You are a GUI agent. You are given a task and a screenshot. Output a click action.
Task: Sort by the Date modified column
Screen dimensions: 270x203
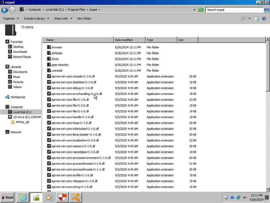[x=129, y=40]
